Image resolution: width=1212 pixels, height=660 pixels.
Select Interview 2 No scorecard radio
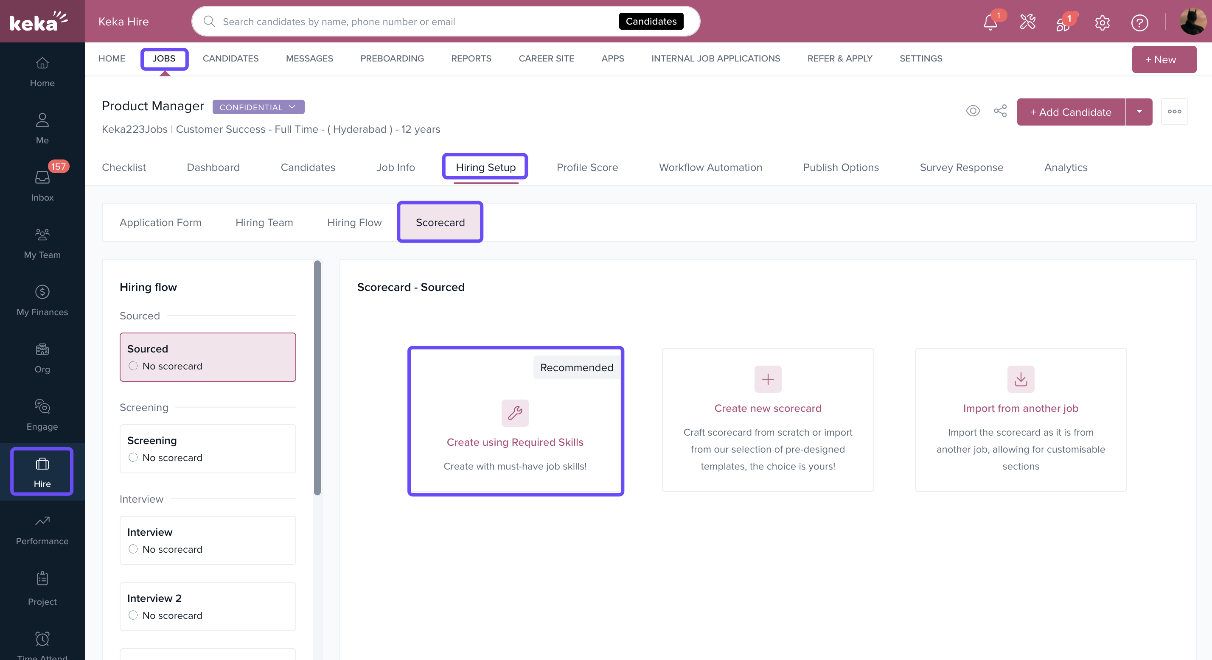click(x=133, y=615)
